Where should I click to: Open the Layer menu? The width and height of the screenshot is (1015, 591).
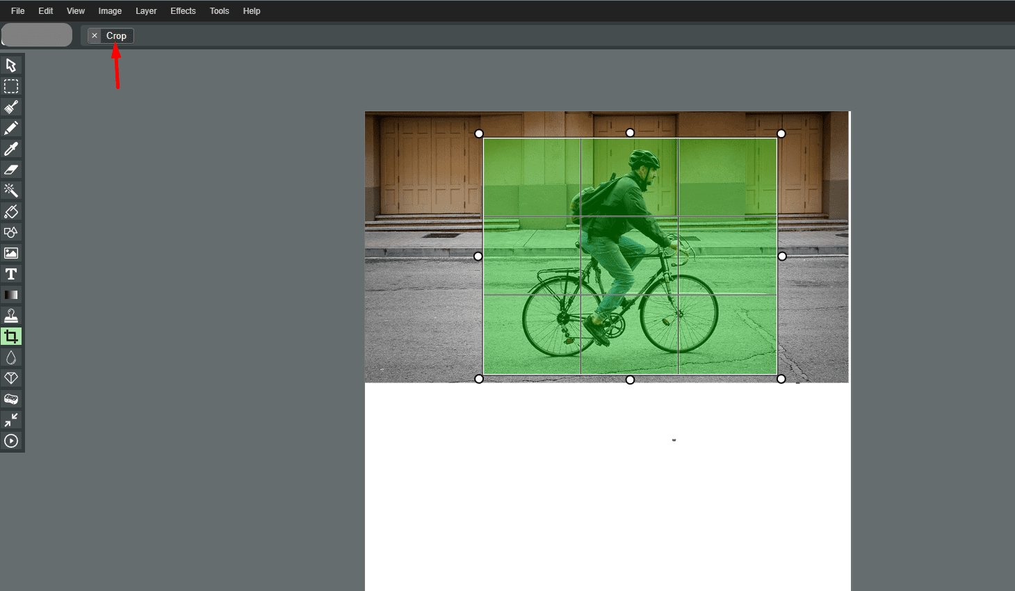146,11
